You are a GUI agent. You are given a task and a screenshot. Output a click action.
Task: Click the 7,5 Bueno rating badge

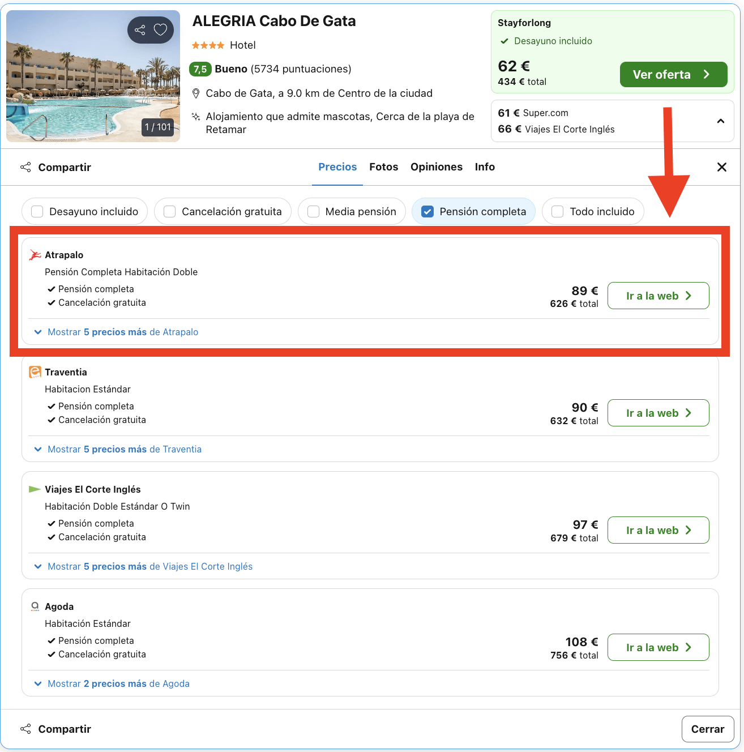click(200, 69)
